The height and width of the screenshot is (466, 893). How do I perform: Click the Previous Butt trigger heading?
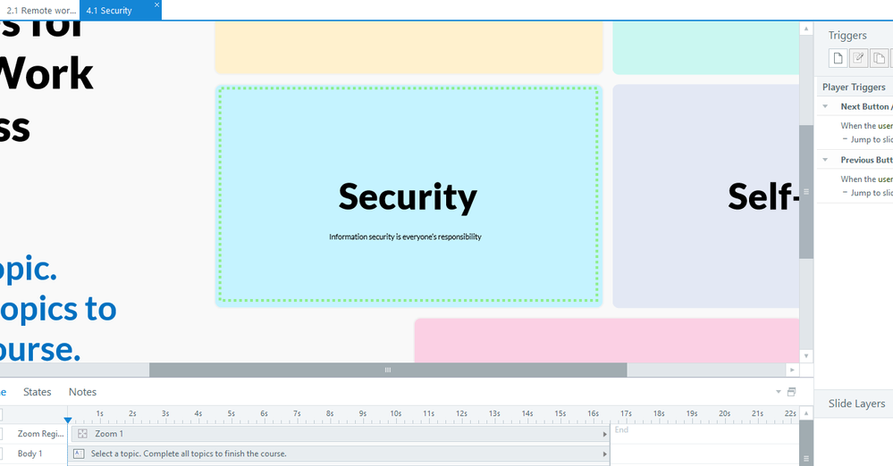(866, 160)
